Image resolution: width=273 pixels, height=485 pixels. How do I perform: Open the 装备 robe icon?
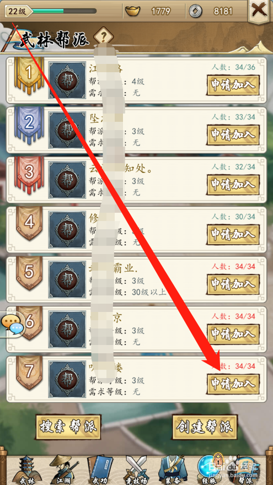coord(171,470)
